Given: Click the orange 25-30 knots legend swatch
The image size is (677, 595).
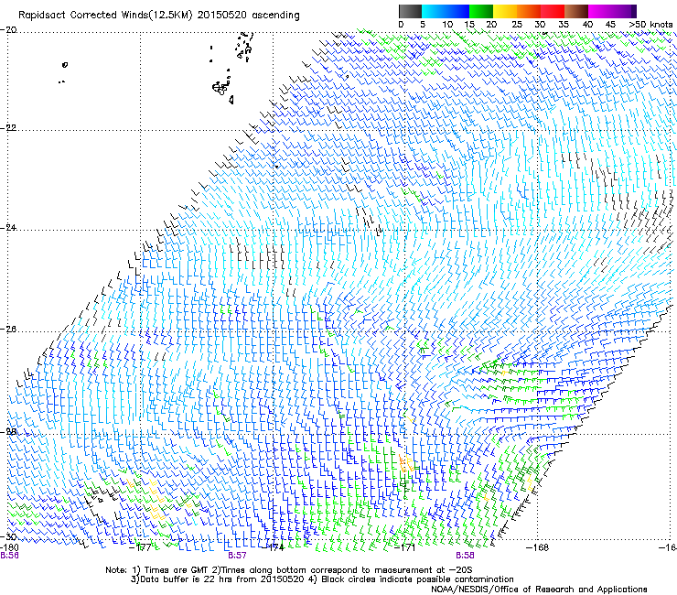Looking at the screenshot, I should (529, 11).
